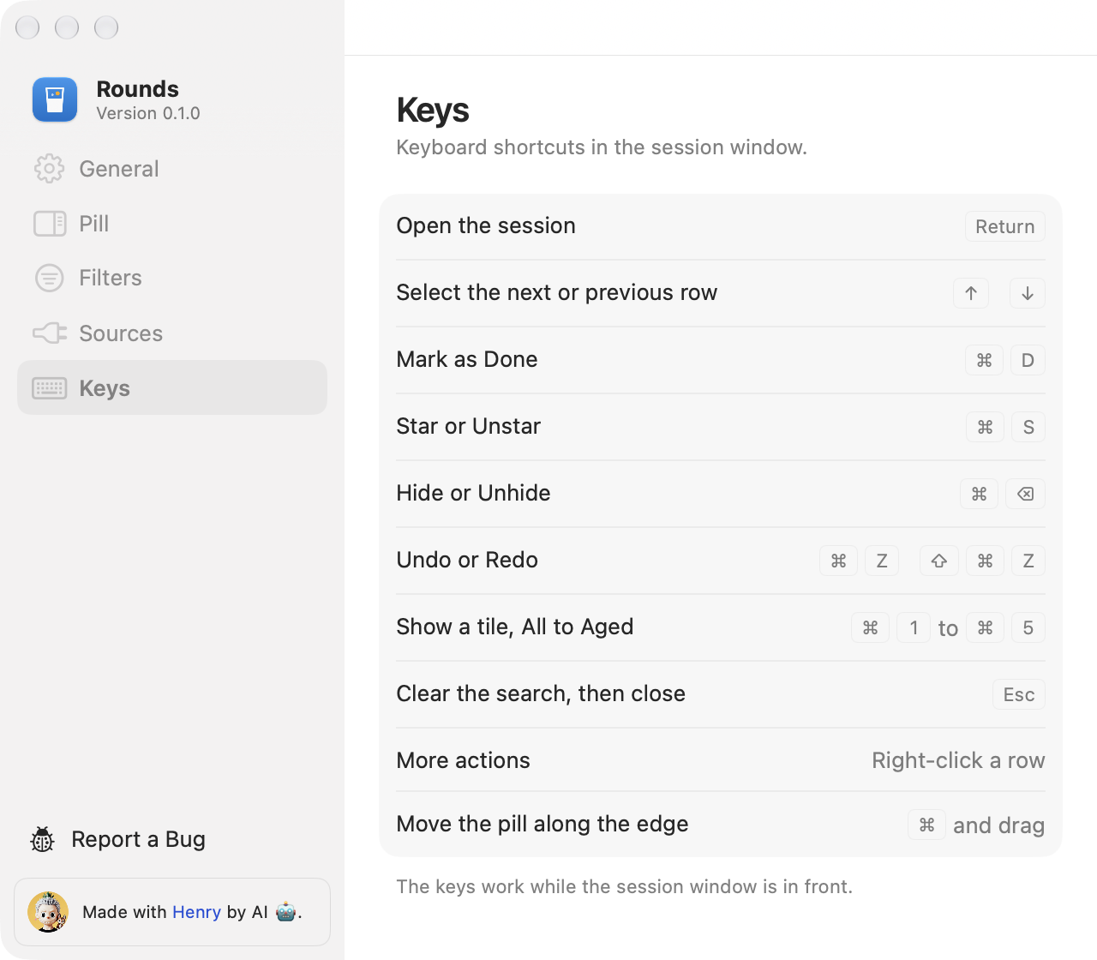Click the Version 0.1.0 text
This screenshot has height=960, width=1097.
pos(148,113)
